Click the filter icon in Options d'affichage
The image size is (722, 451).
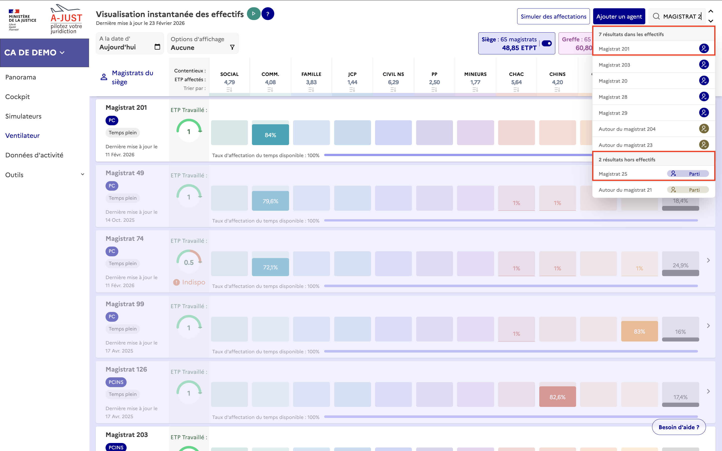point(232,47)
